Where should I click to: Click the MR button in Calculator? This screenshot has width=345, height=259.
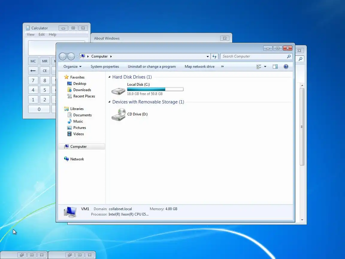click(x=45, y=61)
